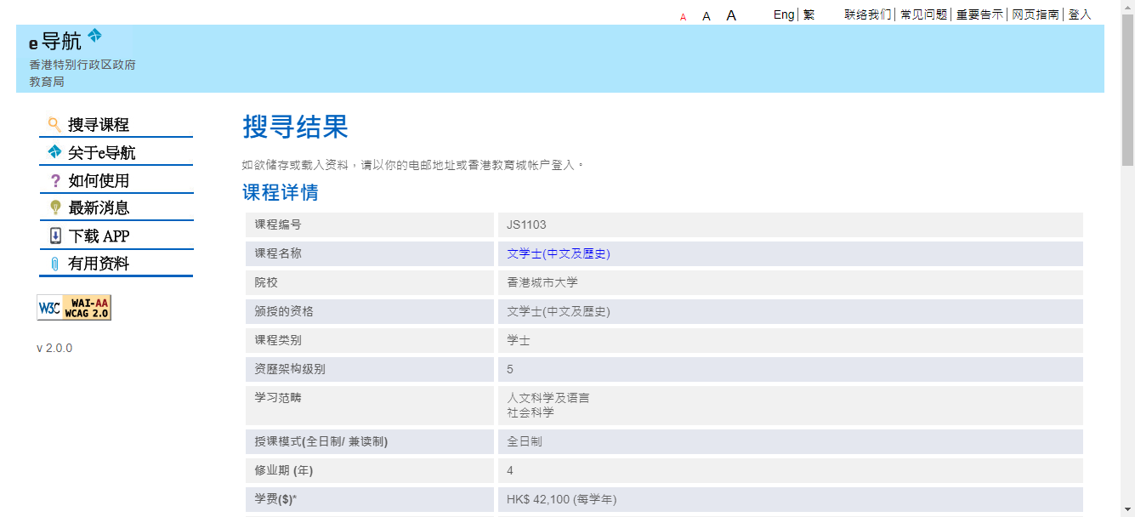
Task: Click 登入 to log in
Action: [x=1080, y=14]
